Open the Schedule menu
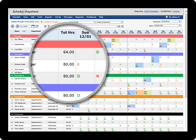Image resolution: width=196 pixels, height=140 pixels. click(16, 17)
